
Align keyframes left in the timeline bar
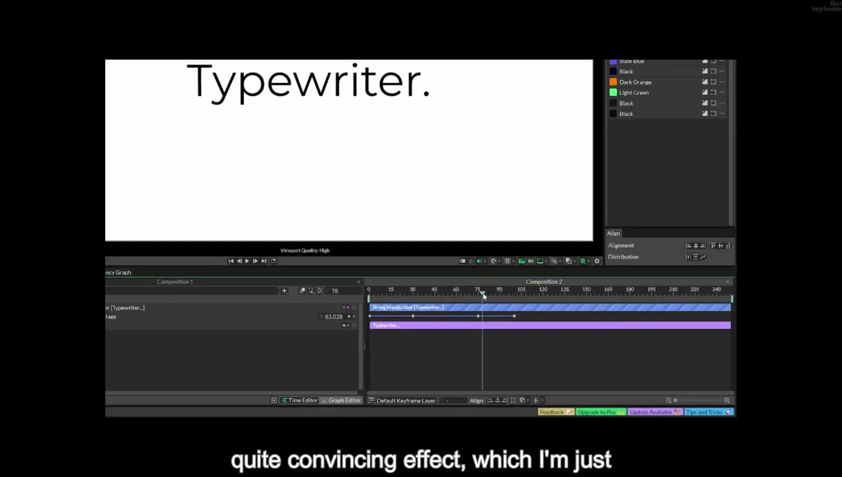coord(490,400)
